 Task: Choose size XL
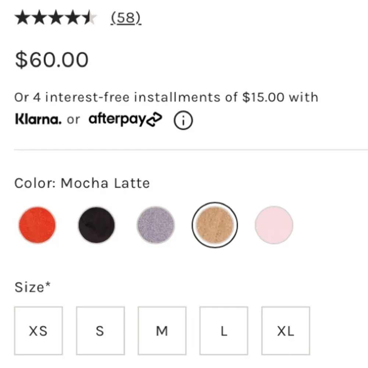[286, 330]
